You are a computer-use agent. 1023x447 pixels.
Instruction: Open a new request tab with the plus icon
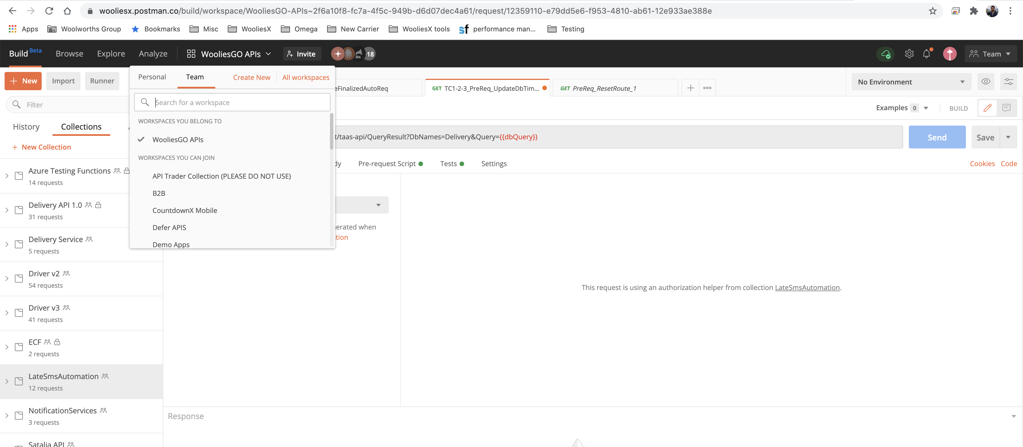690,88
